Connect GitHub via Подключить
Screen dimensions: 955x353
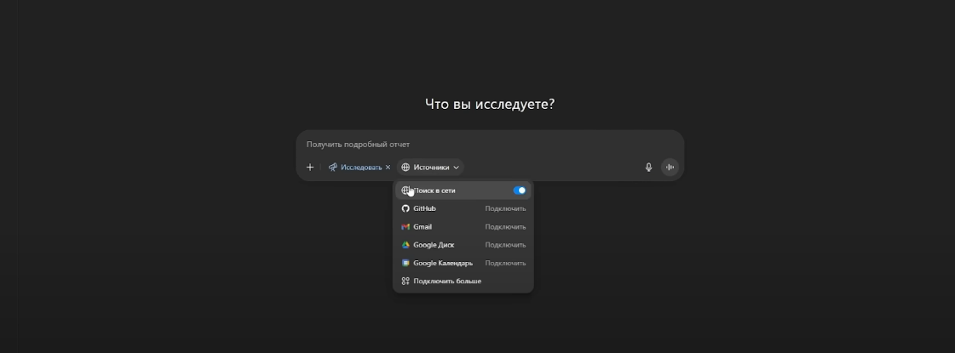pos(505,208)
